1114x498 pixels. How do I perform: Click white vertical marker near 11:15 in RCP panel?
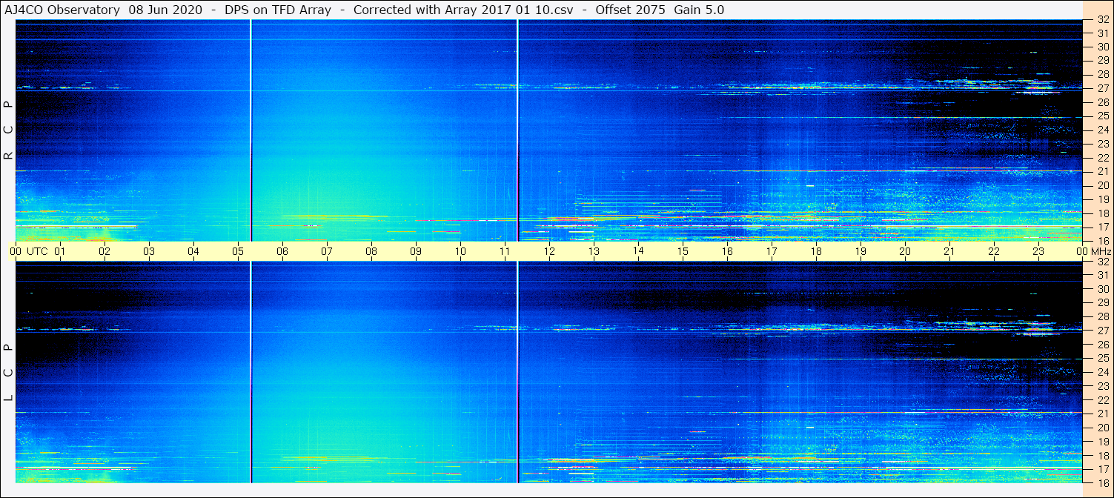(x=517, y=130)
